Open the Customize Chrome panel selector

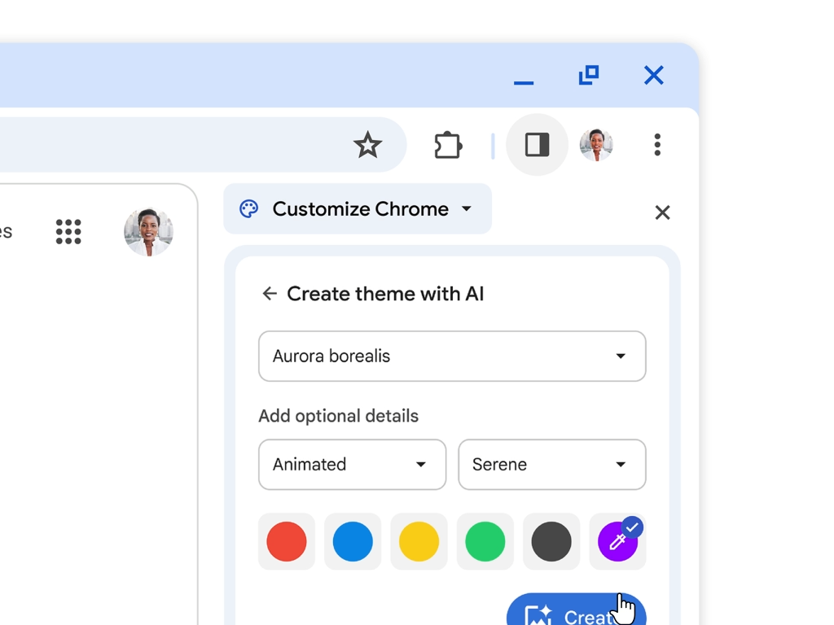(358, 209)
